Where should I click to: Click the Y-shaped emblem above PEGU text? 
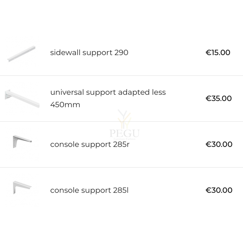[x=125, y=119]
